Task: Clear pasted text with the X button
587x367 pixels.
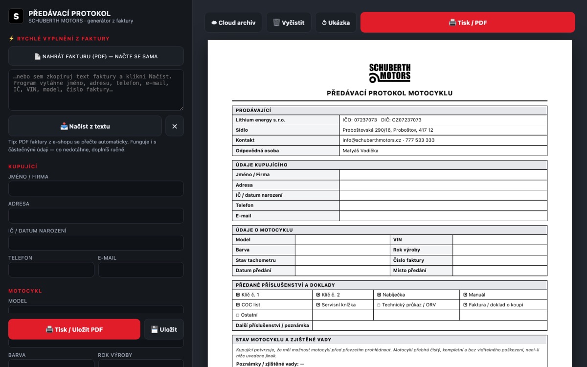Action: point(175,126)
